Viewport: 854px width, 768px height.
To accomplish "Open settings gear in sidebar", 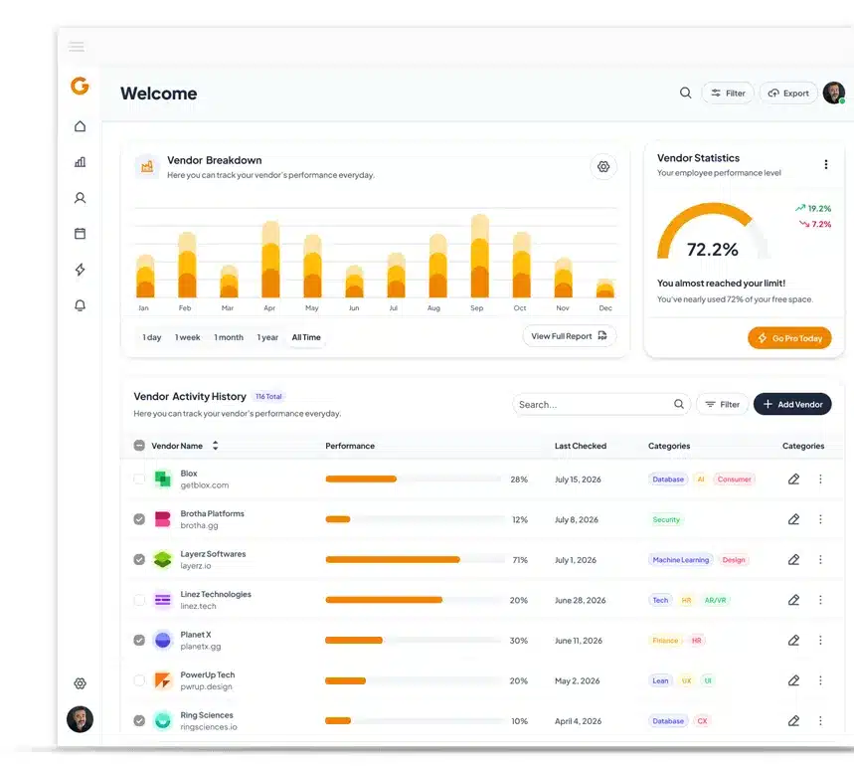I will point(81,683).
